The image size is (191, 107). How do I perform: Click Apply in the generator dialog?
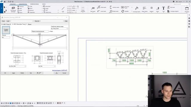13,73
